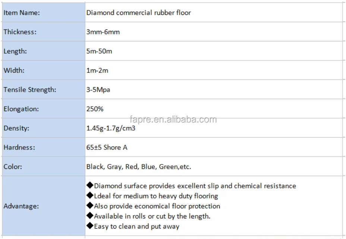Select the "Tensile Strength:" label cell
346x239 pixels.
coord(29,90)
